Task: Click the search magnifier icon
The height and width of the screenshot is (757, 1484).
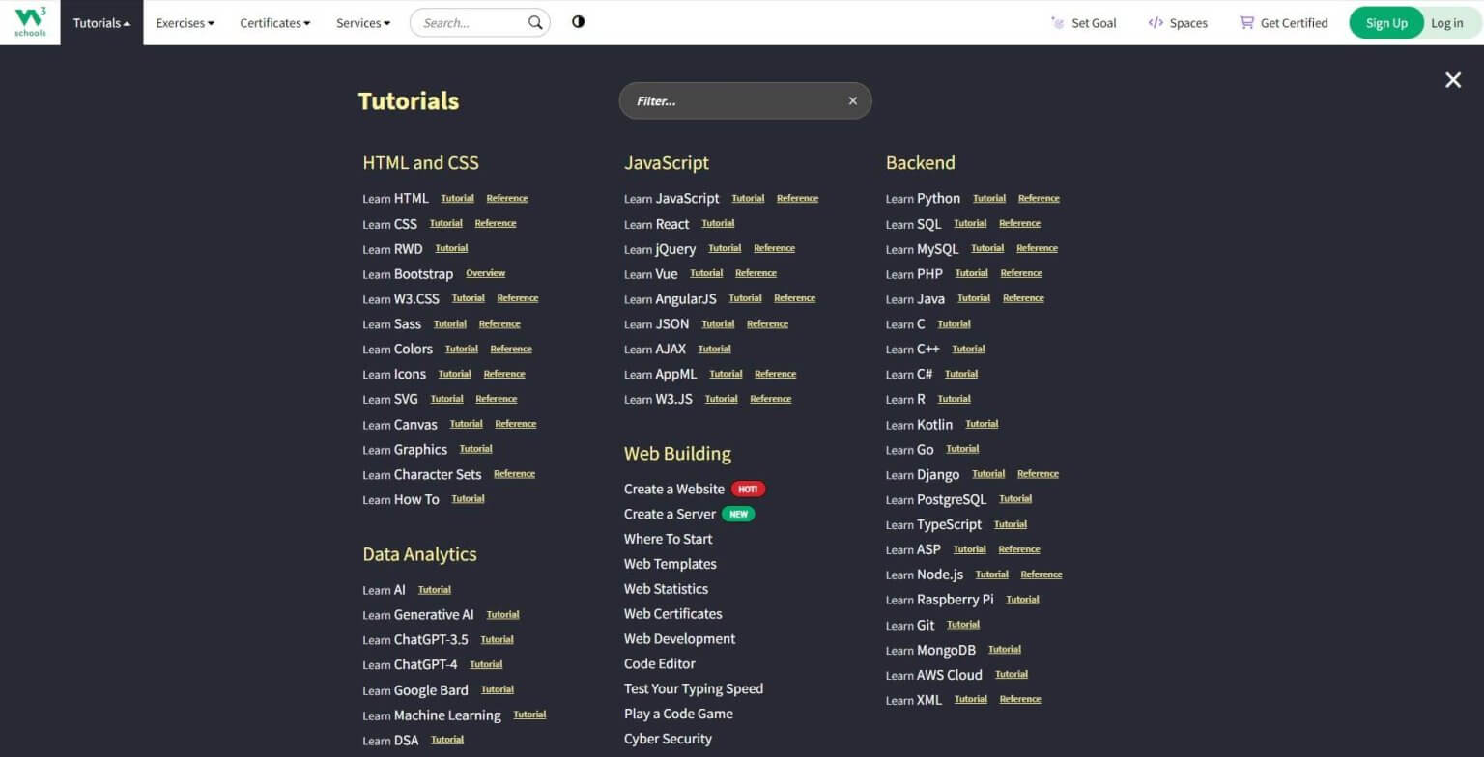Action: click(x=535, y=22)
